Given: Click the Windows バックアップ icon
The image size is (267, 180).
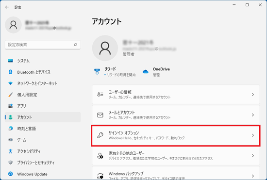Looking at the screenshot, I should [x=100, y=176].
